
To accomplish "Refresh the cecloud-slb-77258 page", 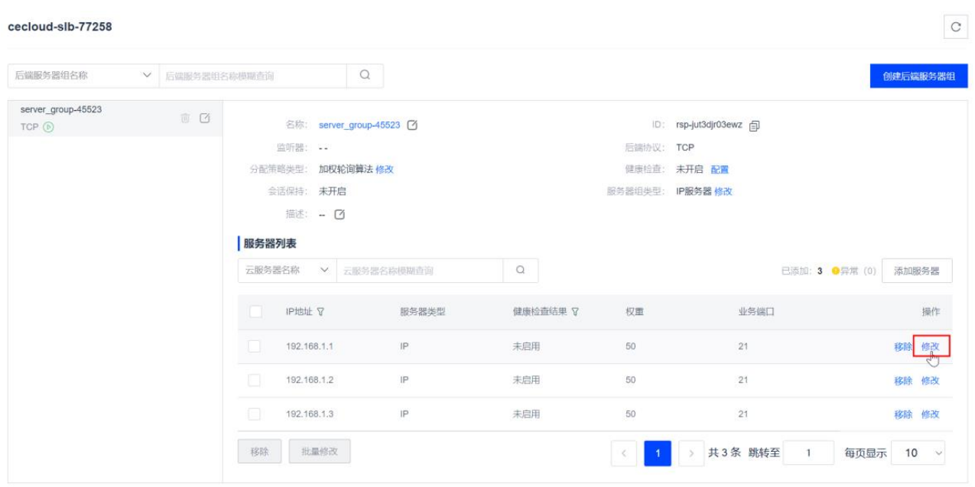I will (x=955, y=27).
